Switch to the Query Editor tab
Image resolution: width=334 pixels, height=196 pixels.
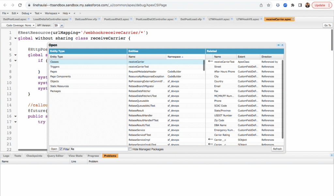pos(55,156)
